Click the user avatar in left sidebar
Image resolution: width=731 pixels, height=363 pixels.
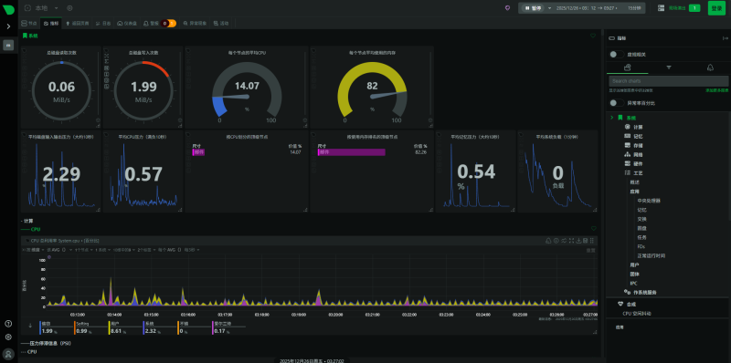coord(8,353)
